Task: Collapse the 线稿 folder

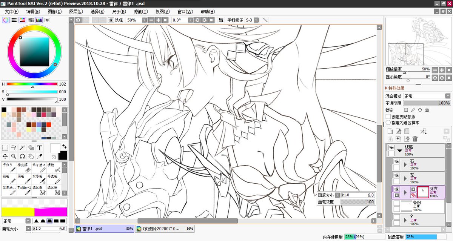Action: (400, 150)
